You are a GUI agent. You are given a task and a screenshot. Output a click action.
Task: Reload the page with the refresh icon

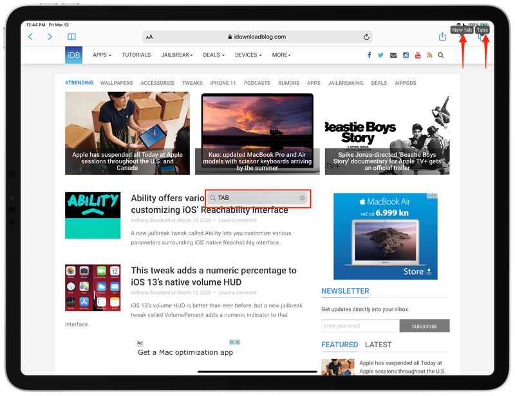point(366,37)
